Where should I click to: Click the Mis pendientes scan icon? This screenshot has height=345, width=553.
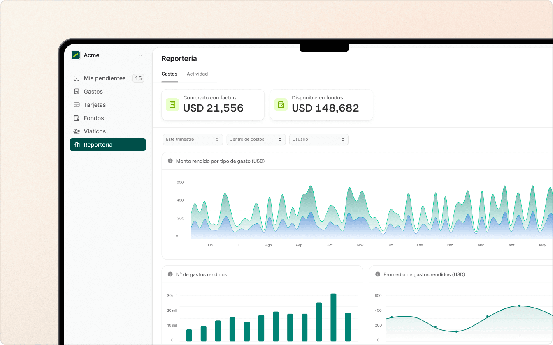coord(77,78)
